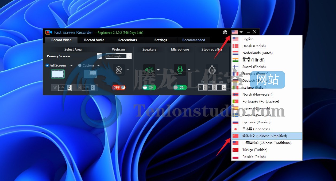336x181 pixels.
Task: Click the min stepper field
Action: 212,87
